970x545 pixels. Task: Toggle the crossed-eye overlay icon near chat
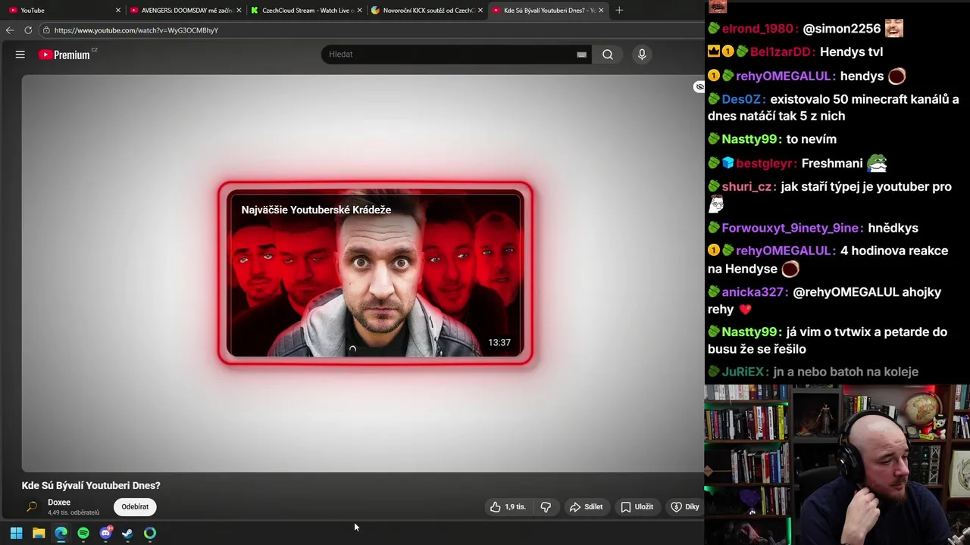point(699,87)
